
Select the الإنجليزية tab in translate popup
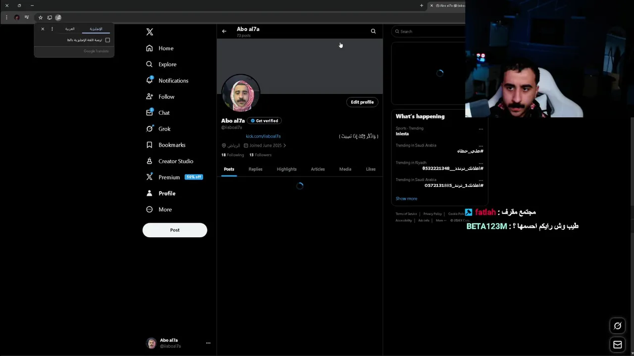point(96,29)
